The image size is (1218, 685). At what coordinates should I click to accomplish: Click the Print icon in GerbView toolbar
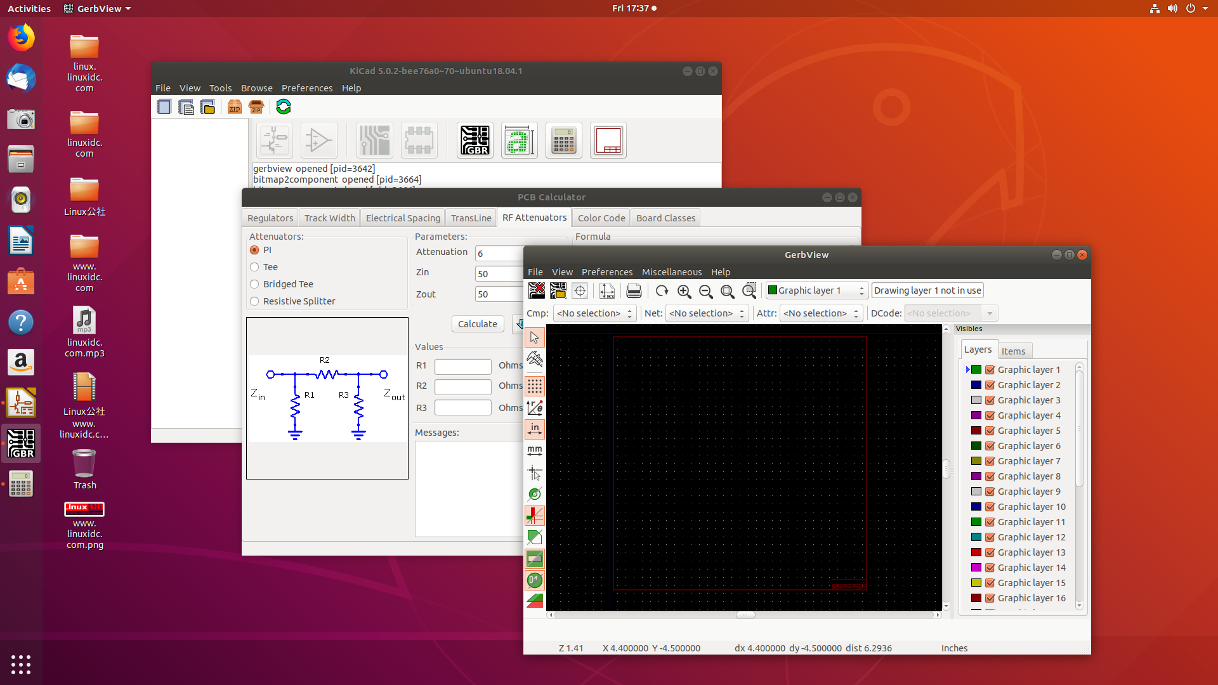[x=634, y=290]
